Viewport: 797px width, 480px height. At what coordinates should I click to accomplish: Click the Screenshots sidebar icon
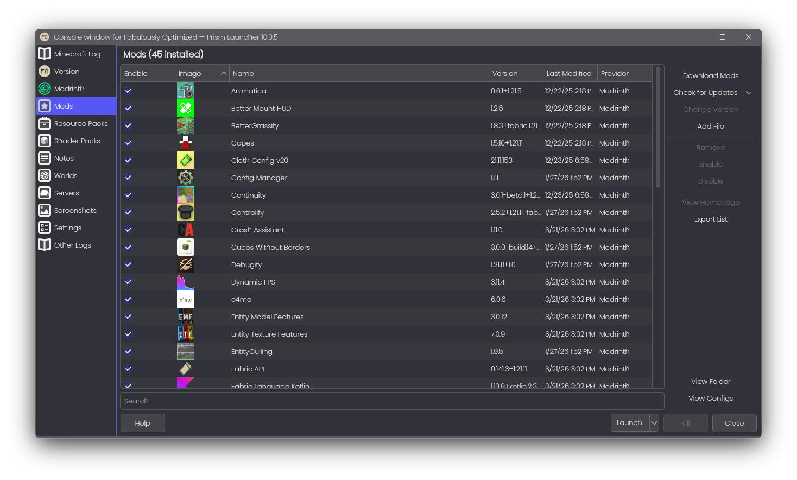[45, 210]
